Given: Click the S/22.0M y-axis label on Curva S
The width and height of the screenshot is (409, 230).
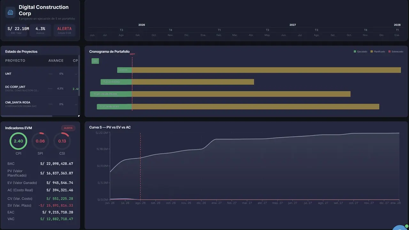Looking at the screenshot, I should pyautogui.click(x=102, y=133).
